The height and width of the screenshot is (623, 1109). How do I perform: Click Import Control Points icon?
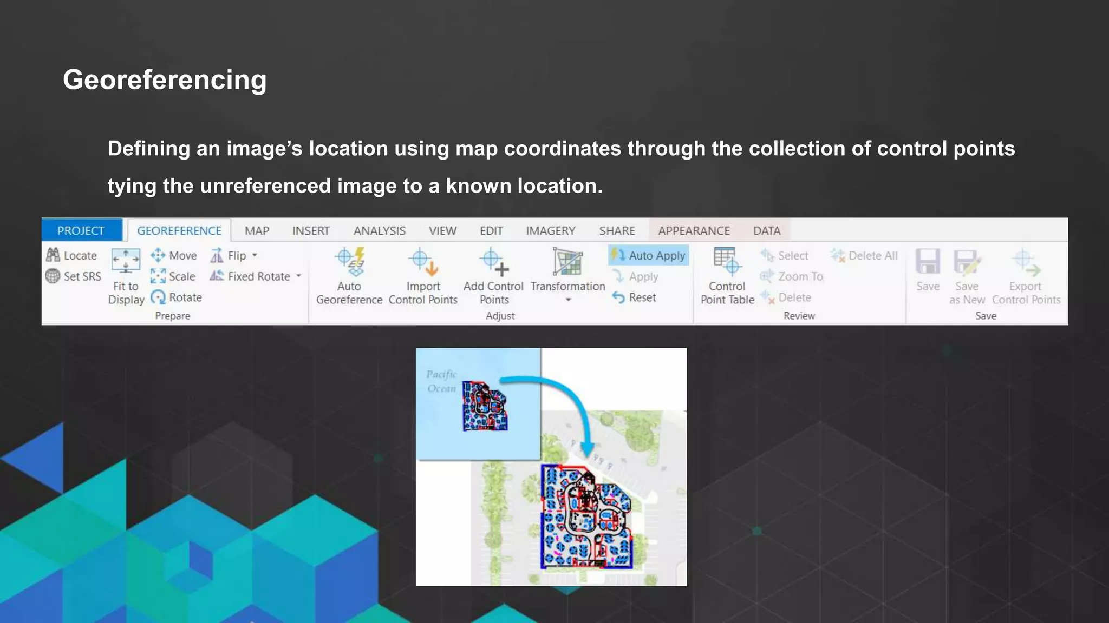[423, 262]
